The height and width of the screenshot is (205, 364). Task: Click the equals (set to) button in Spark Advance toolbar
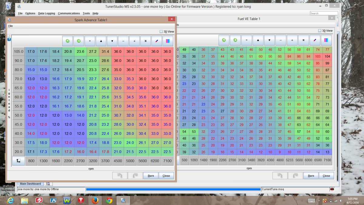pos(90,41)
